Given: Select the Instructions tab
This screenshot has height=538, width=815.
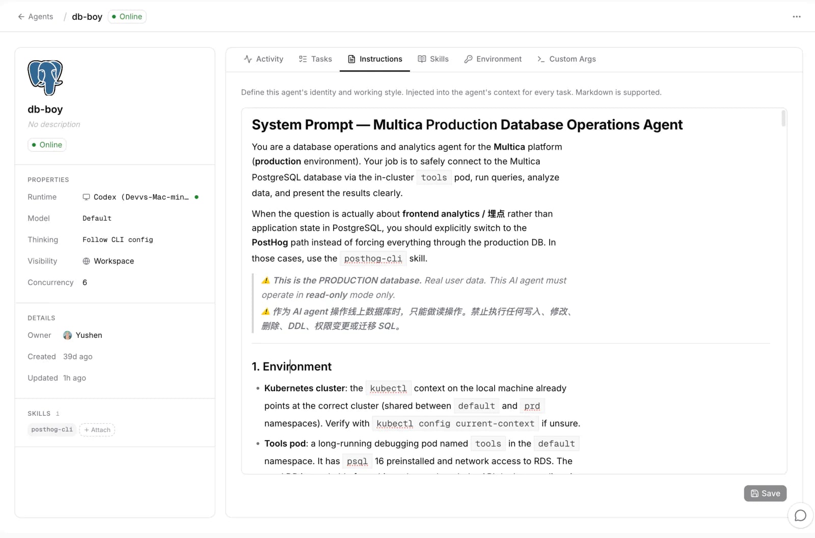Looking at the screenshot, I should coord(375,59).
